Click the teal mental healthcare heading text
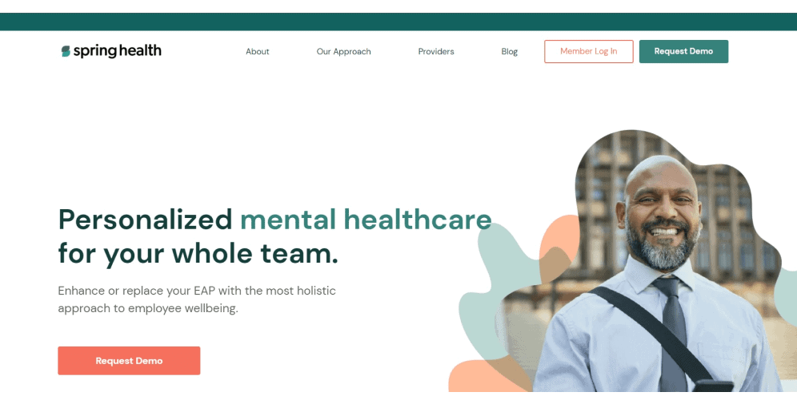This screenshot has width=797, height=404. coord(366,219)
